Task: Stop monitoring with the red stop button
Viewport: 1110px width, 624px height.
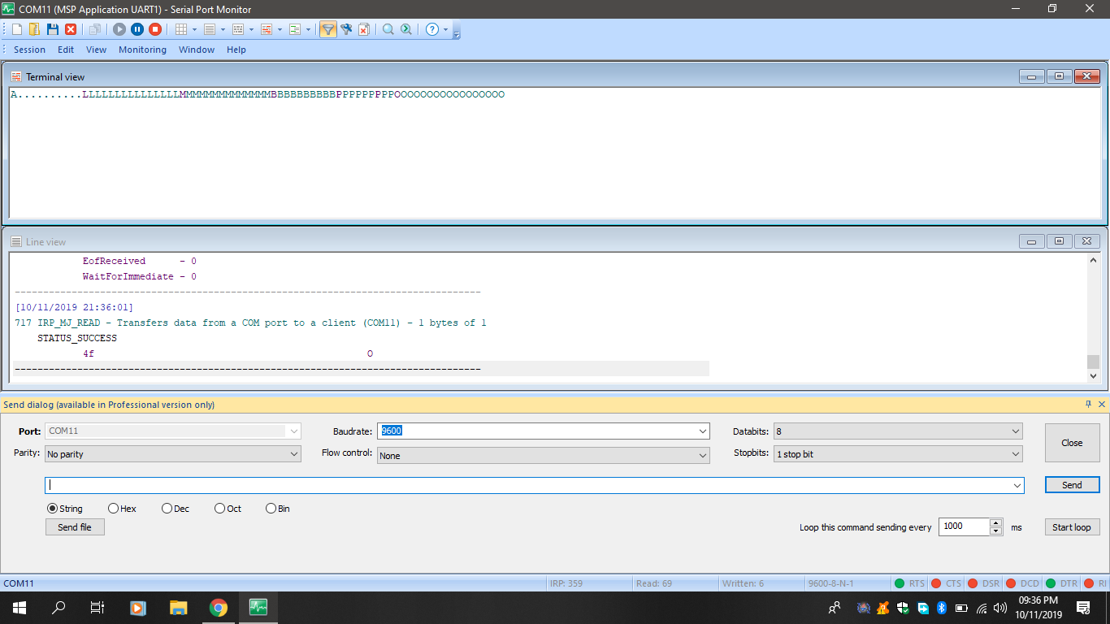Action: coord(155,29)
